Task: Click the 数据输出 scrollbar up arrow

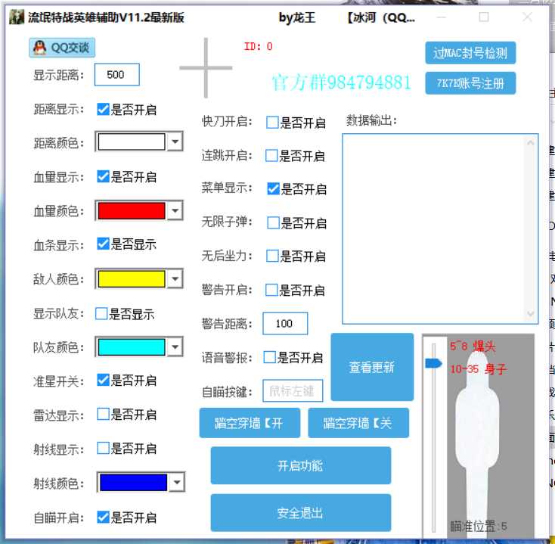Action: 530,142
